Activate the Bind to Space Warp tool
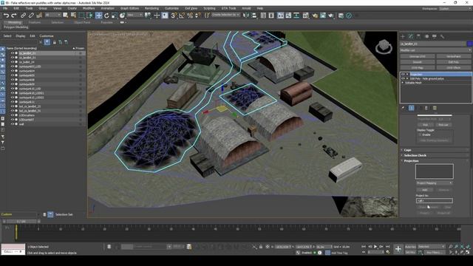Screen dimensions: 473x266 pos(39,16)
